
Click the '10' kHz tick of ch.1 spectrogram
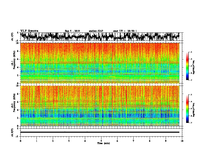(x=18, y=43)
